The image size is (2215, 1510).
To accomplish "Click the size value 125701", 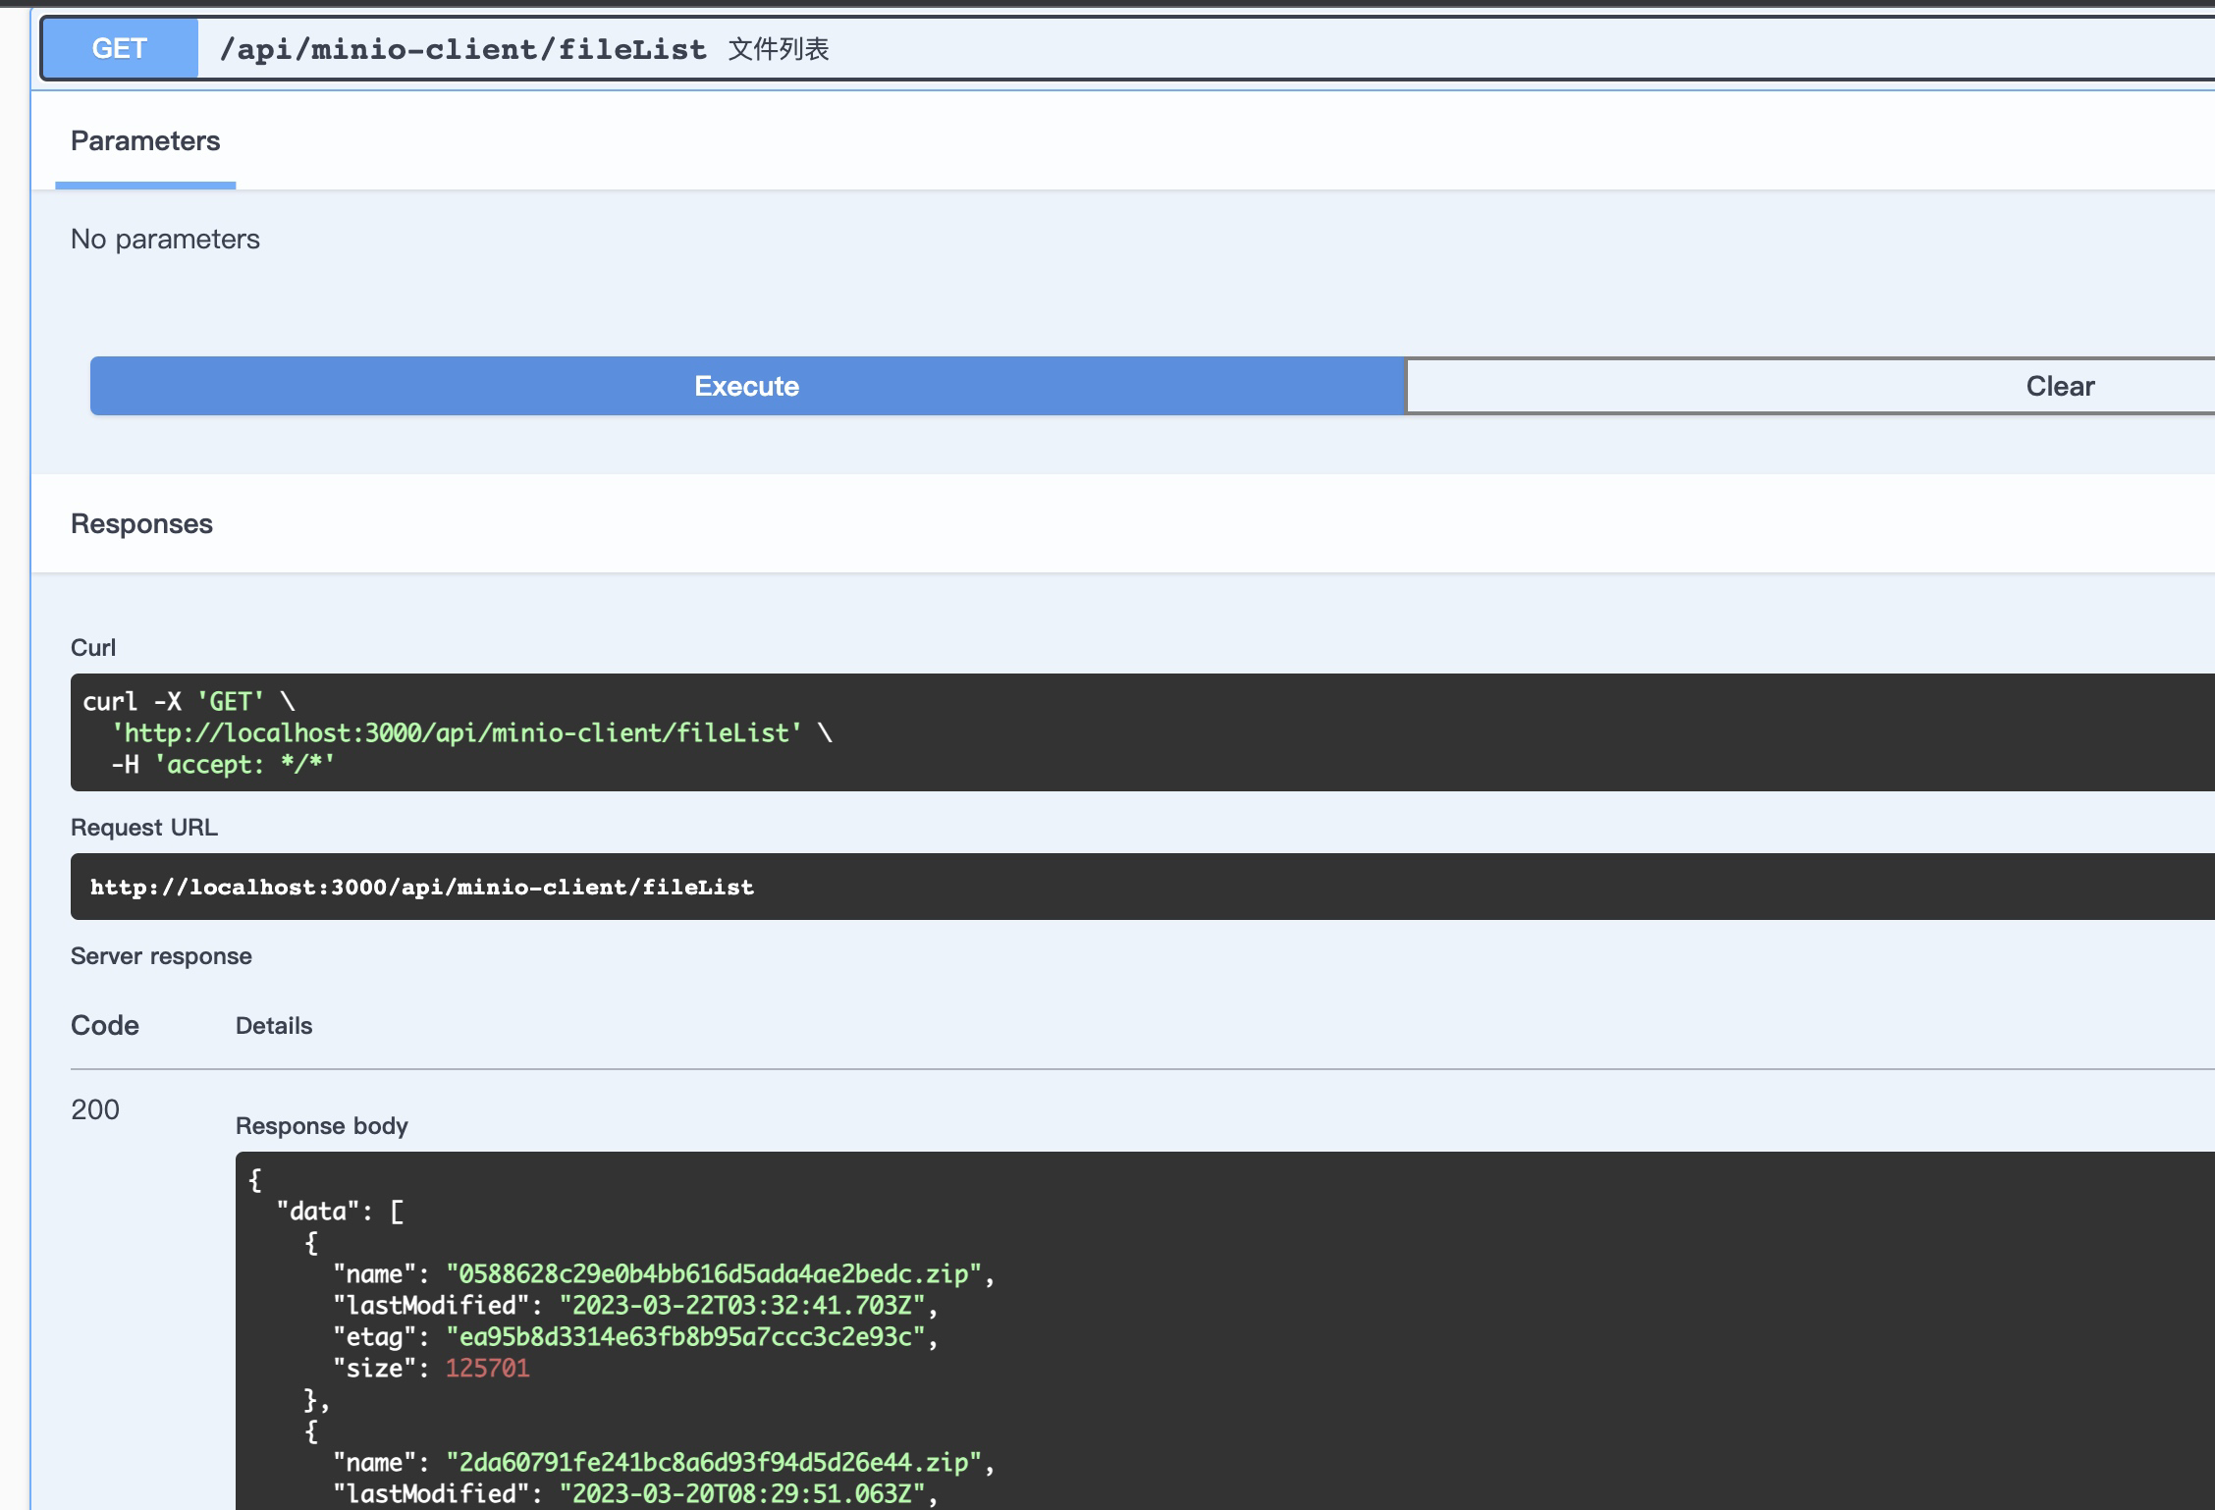I will click(x=488, y=1369).
